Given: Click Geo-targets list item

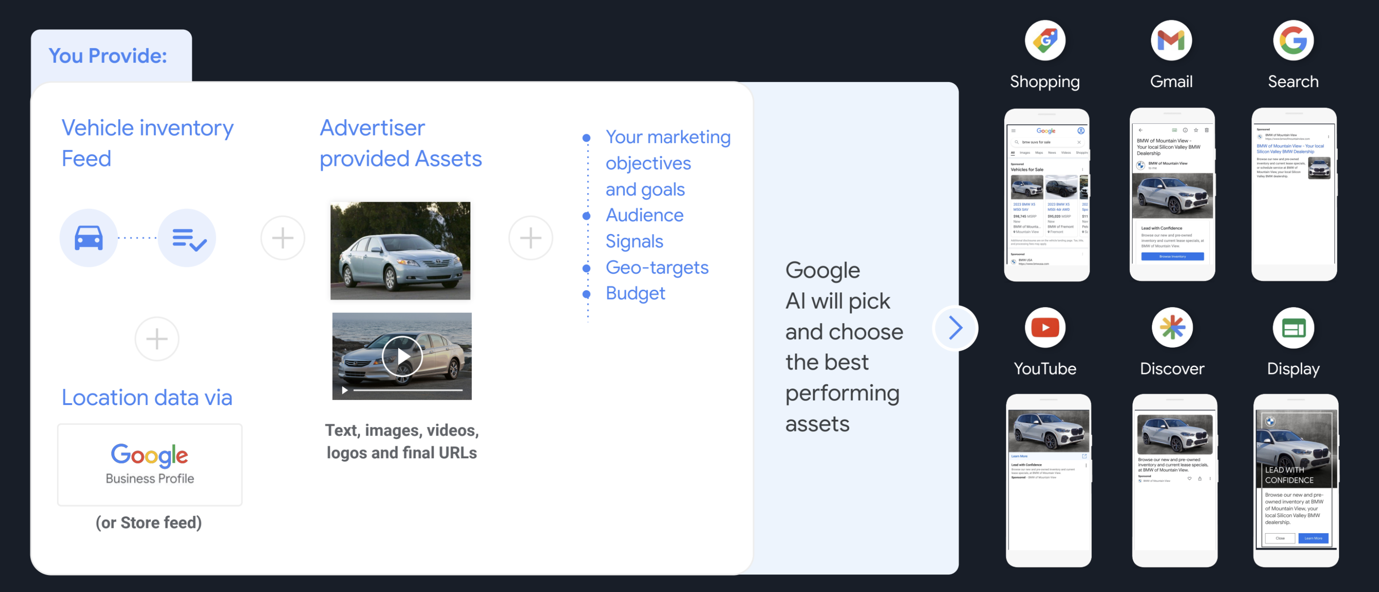Looking at the screenshot, I should pyautogui.click(x=657, y=267).
